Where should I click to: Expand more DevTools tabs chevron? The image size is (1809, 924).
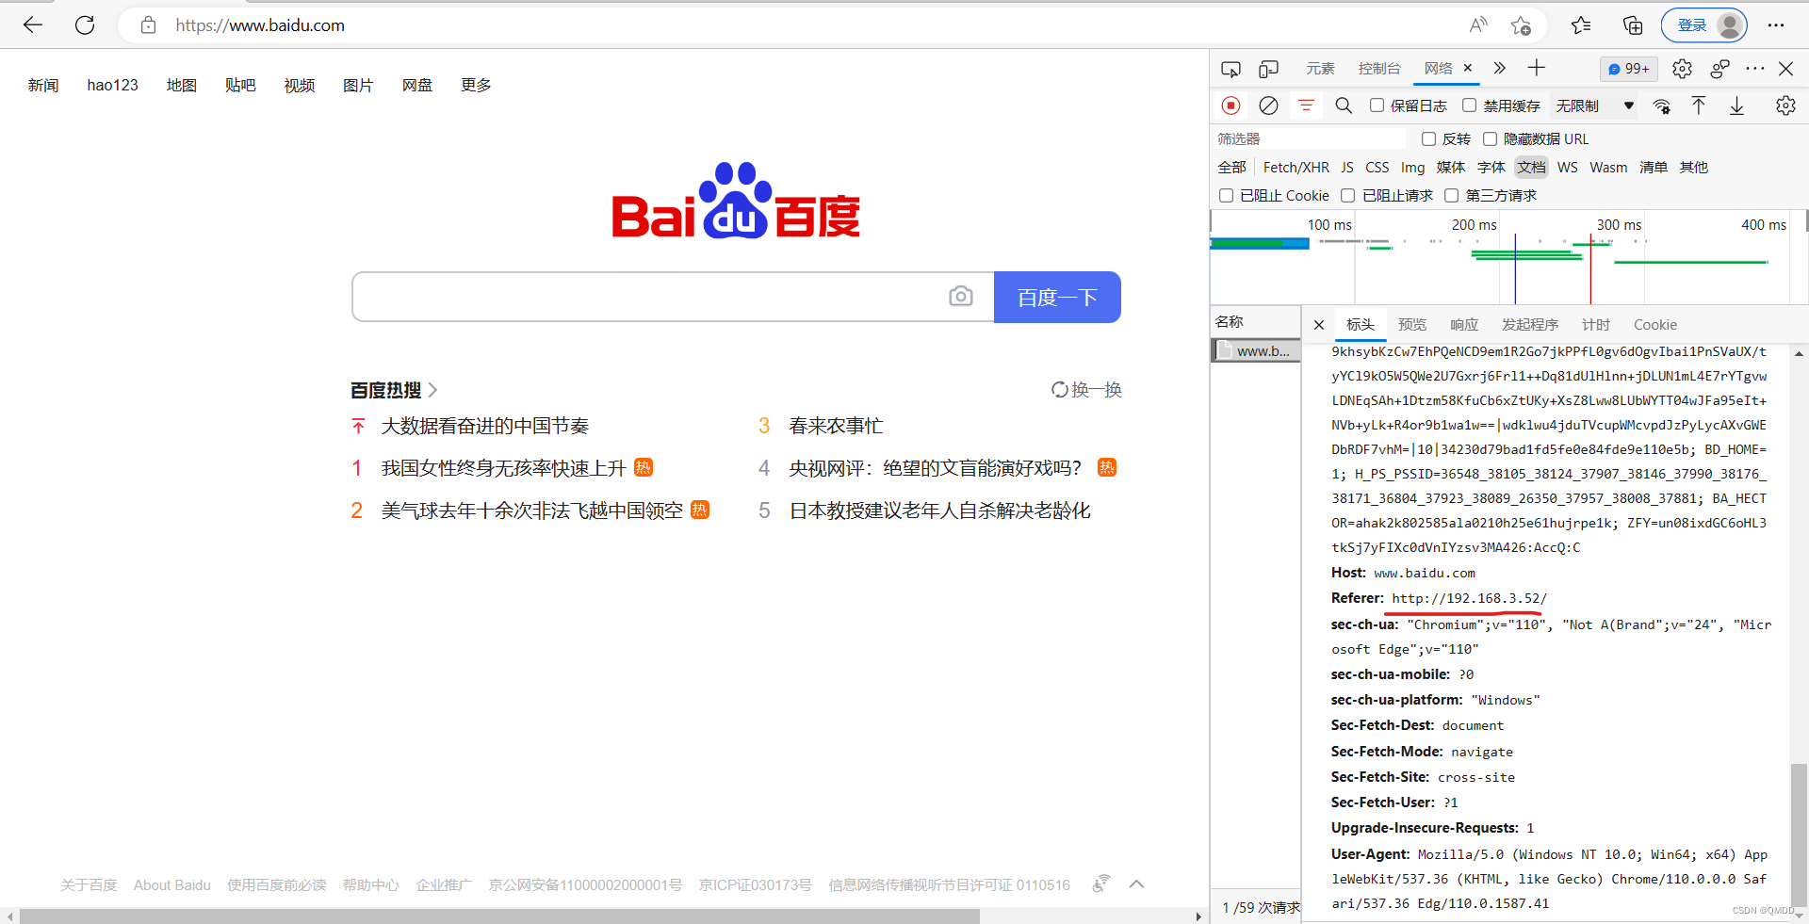pos(1499,68)
